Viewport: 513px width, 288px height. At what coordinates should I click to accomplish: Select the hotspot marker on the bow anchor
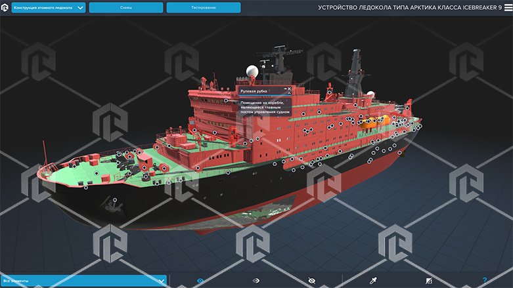pos(115,199)
